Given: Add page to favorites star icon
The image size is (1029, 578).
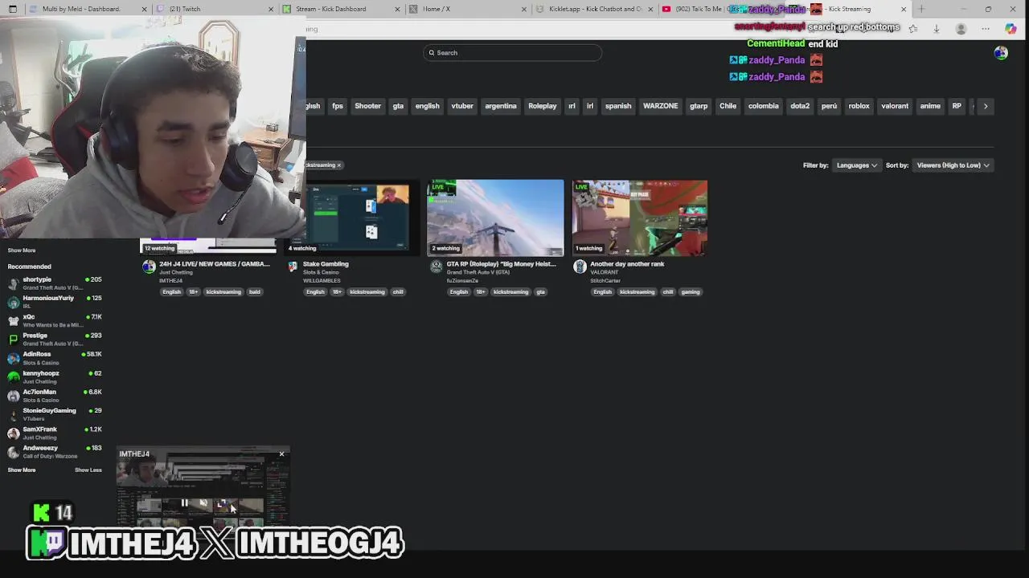Looking at the screenshot, I should [913, 29].
